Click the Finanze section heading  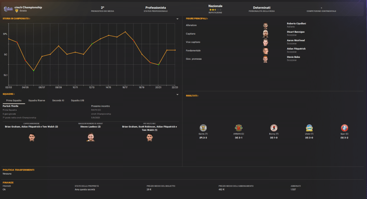[8, 182]
